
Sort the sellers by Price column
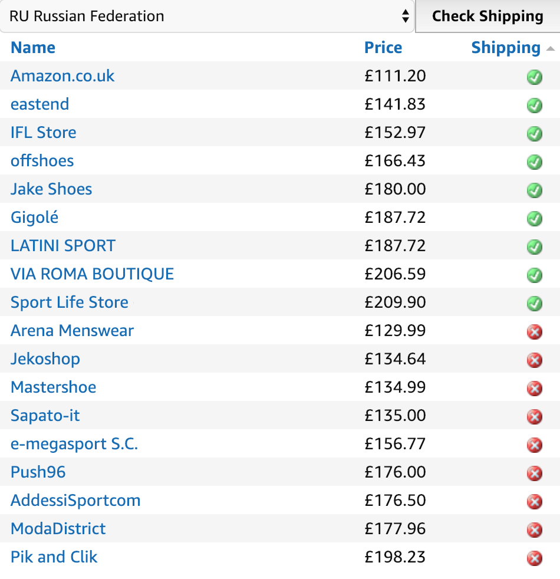383,48
